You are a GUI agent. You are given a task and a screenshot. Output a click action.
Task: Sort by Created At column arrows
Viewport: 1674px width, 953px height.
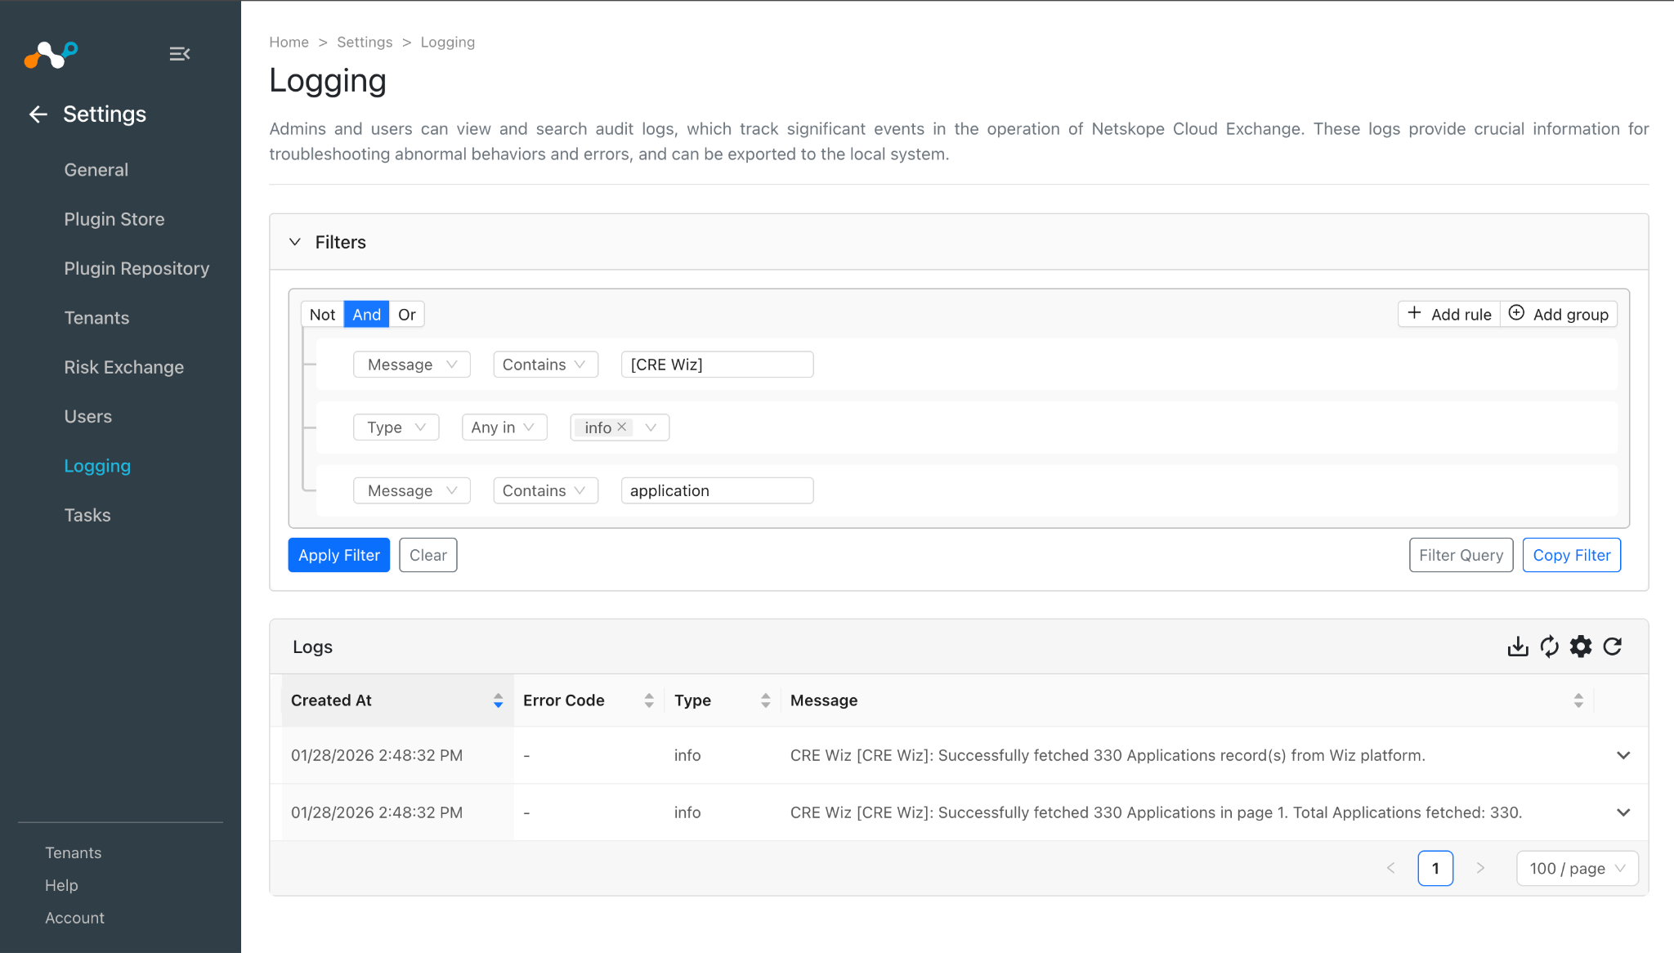tap(498, 700)
